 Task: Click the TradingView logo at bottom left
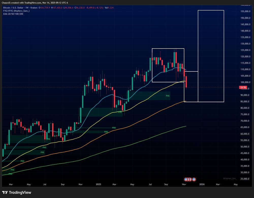point(17,192)
